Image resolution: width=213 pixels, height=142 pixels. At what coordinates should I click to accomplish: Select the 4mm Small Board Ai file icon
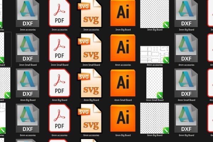[x=123, y=83]
